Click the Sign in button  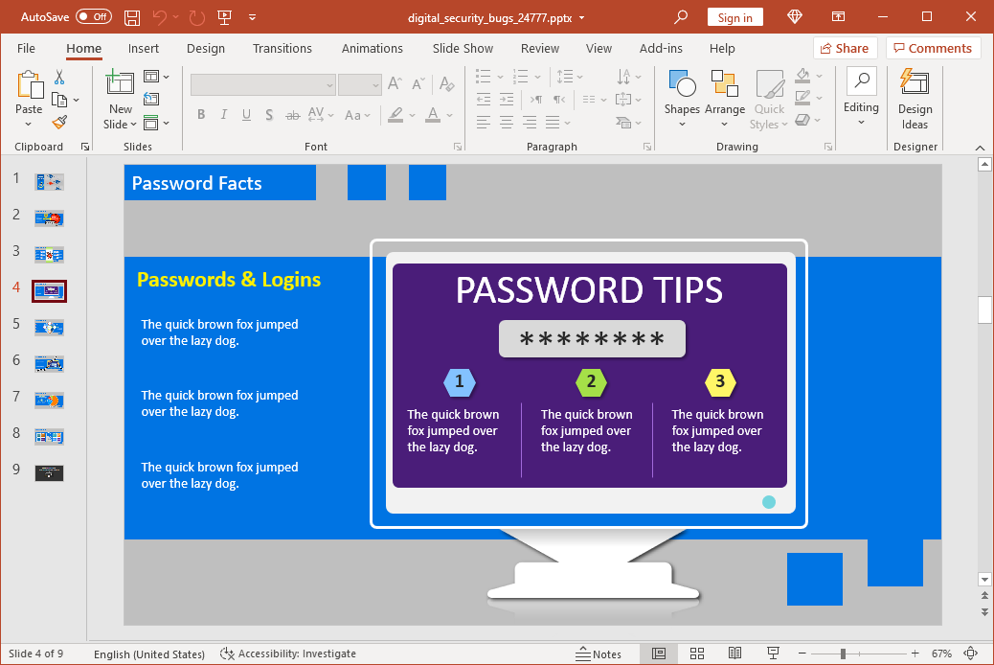pyautogui.click(x=734, y=17)
